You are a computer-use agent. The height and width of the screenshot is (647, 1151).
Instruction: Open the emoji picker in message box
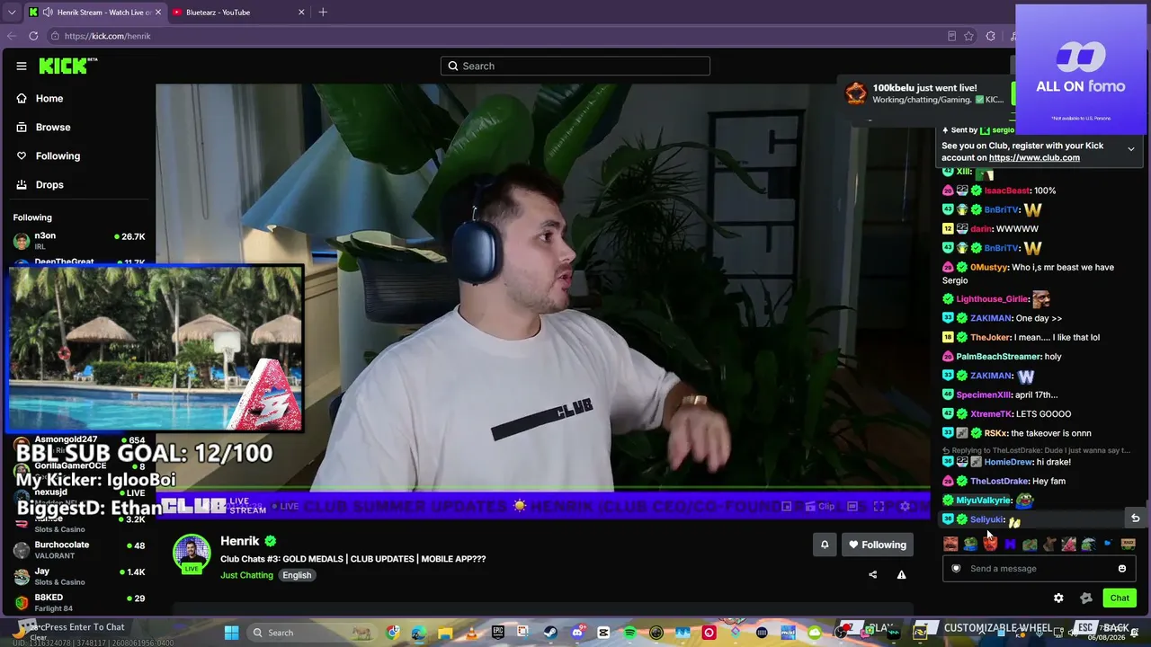point(1122,568)
